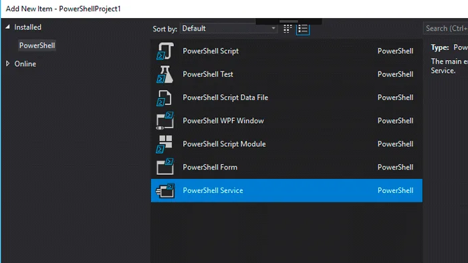Viewport: 468px width, 263px height.
Task: Click the Installed category label
Action: click(x=28, y=27)
